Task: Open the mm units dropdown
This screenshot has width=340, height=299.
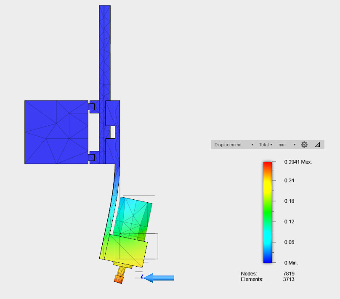Action: (x=287, y=145)
